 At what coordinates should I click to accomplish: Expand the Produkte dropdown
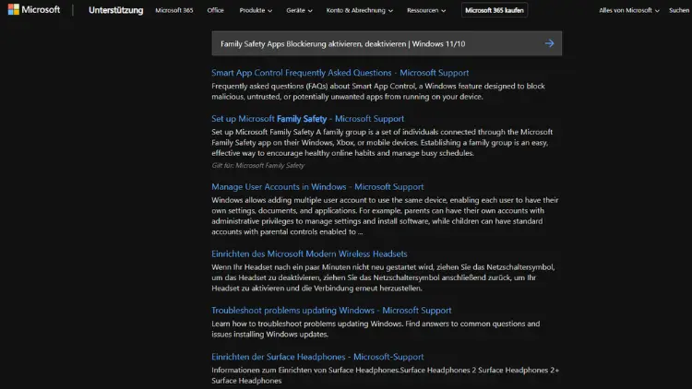[256, 10]
